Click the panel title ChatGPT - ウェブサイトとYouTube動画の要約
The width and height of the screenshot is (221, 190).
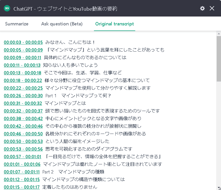[x=65, y=9]
